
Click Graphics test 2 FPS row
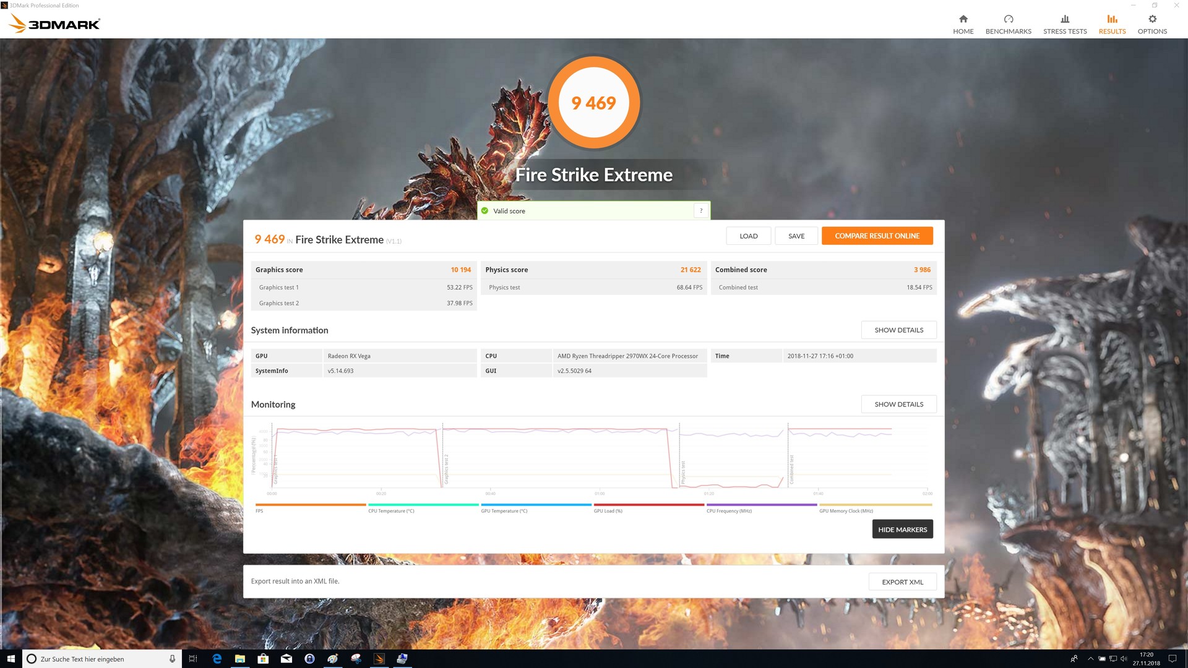(x=364, y=303)
